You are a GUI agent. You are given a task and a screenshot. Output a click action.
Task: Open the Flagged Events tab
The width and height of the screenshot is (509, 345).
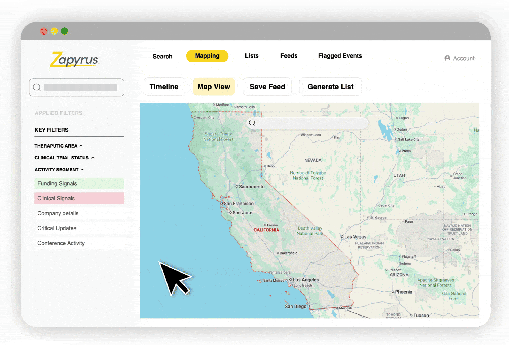pos(340,56)
